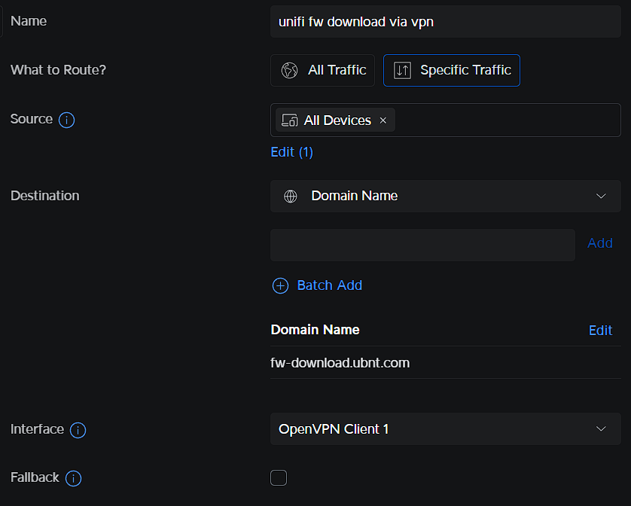The image size is (631, 506).
Task: Remove the All Devices chip with x
Action: click(x=383, y=120)
